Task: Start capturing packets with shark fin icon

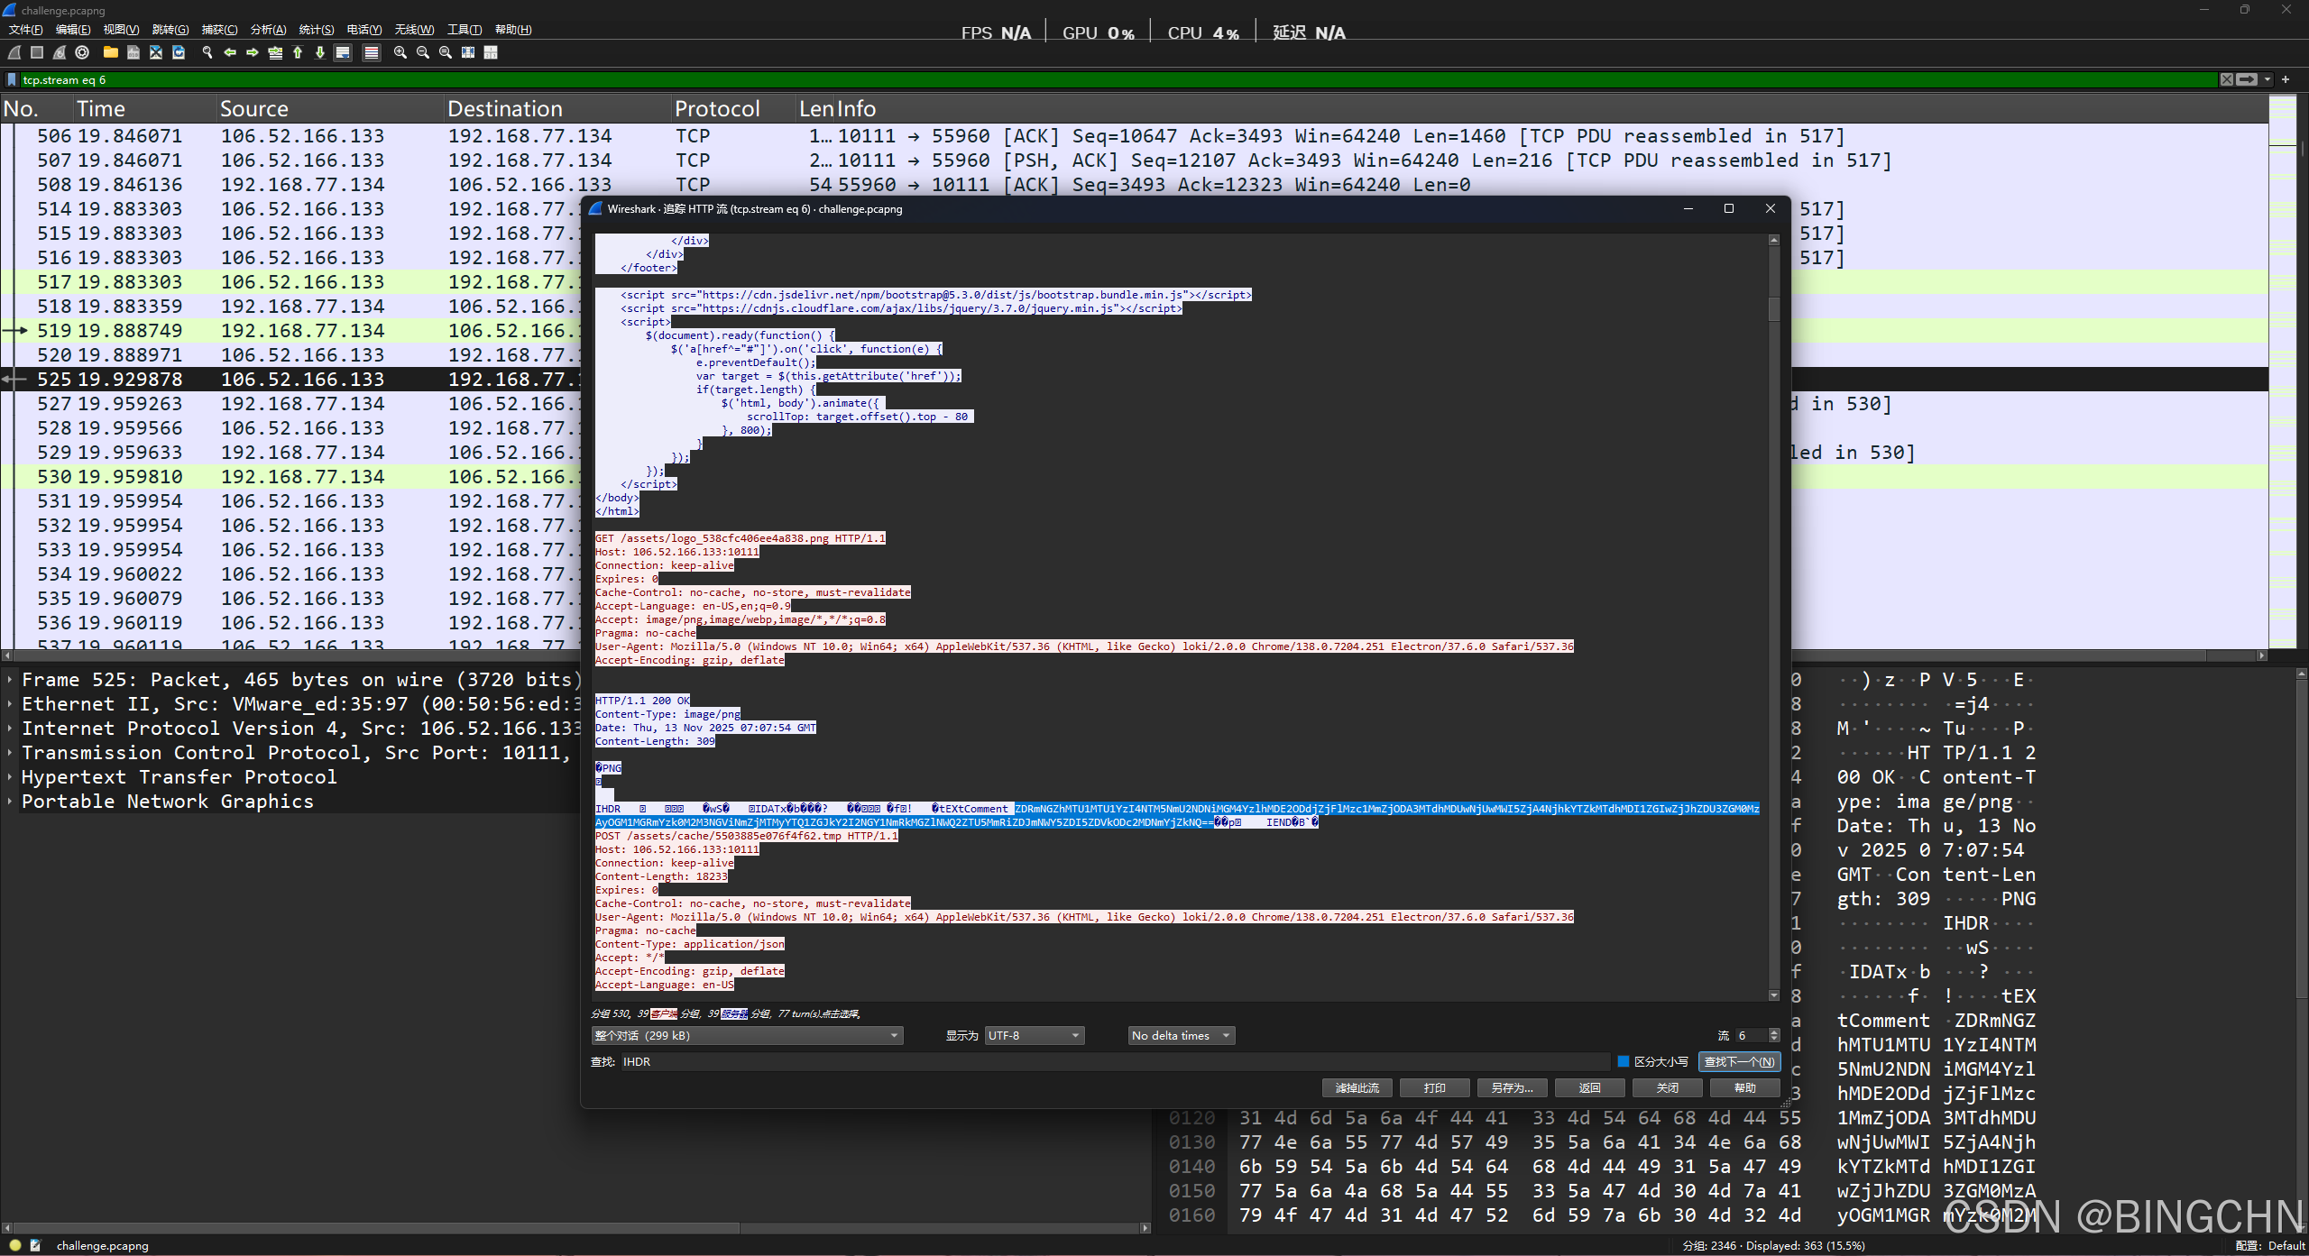Action: pyautogui.click(x=14, y=52)
